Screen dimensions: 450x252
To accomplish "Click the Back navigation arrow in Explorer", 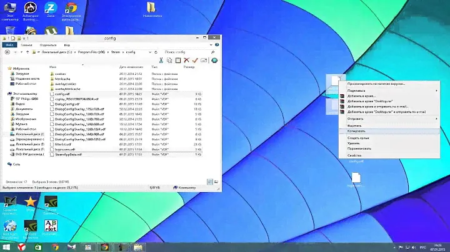I will (x=7, y=52).
